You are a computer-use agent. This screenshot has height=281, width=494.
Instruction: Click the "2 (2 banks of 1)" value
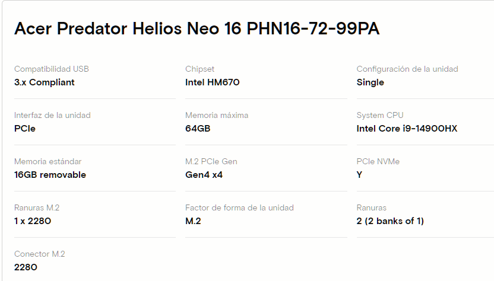390,221
